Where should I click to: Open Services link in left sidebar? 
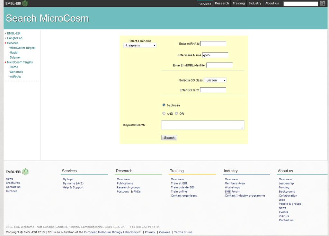[13, 43]
